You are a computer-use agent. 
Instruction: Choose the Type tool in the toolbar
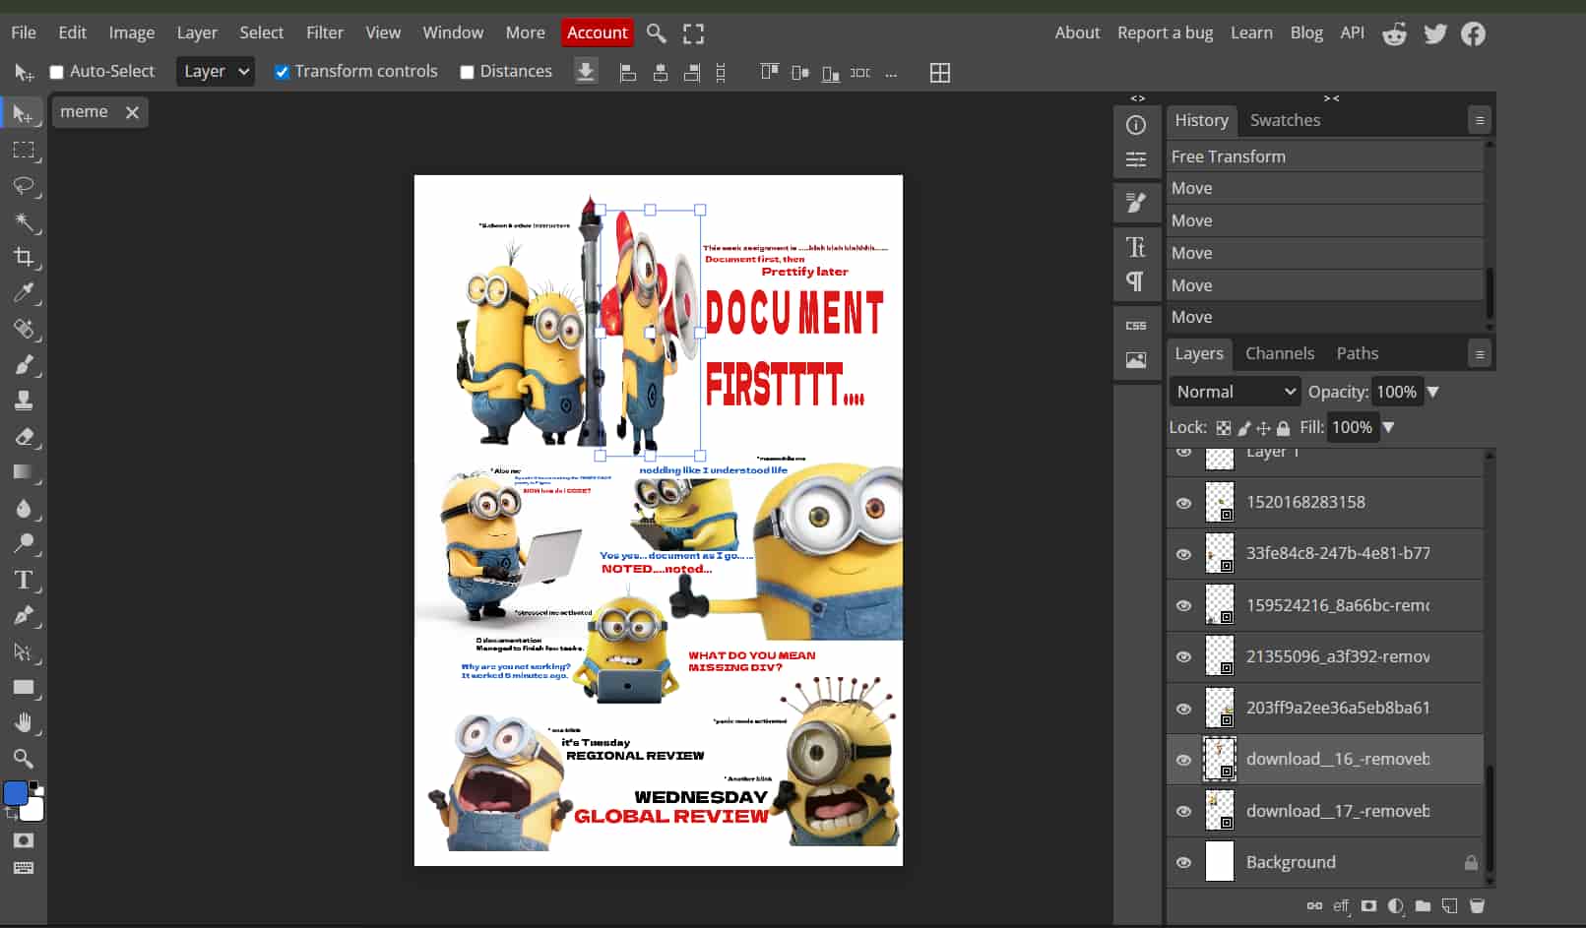click(x=24, y=580)
